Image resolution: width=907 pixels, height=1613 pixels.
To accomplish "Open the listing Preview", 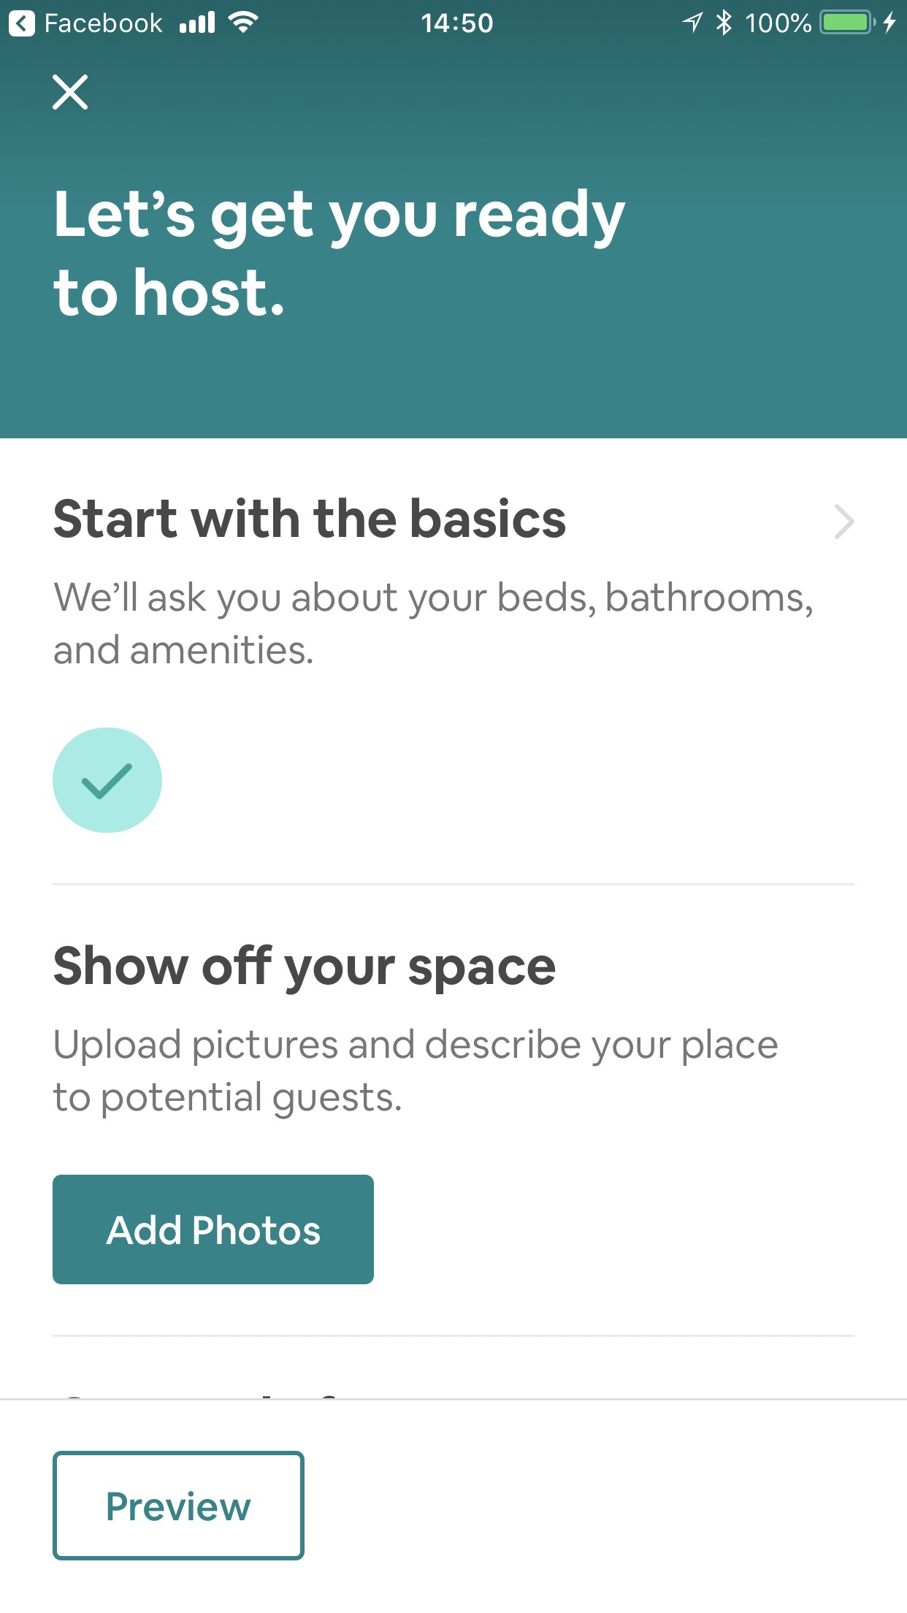I will (x=178, y=1506).
